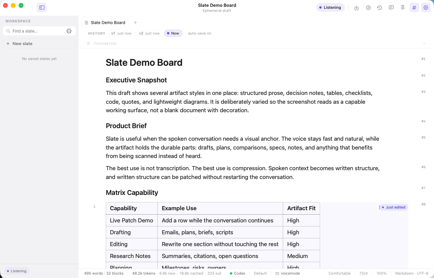Click the circular restore arrow icon

point(368,7)
